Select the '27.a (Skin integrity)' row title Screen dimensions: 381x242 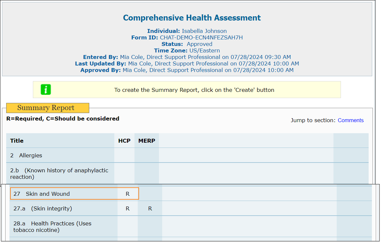pos(43,208)
